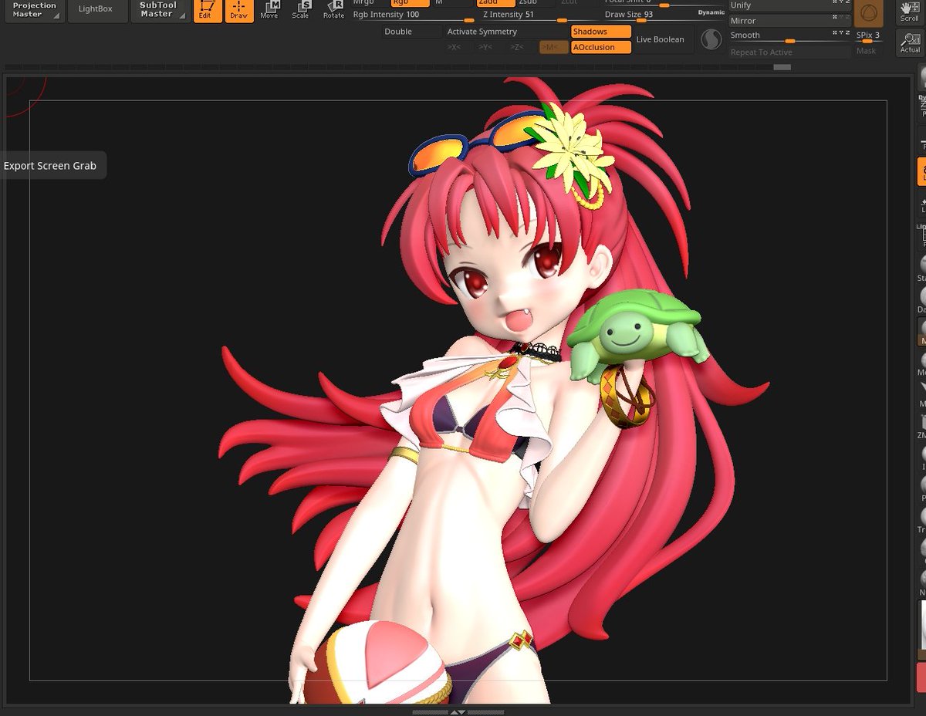This screenshot has width=926, height=716.
Task: Click the Actual size magnifier icon
Action: point(910,42)
